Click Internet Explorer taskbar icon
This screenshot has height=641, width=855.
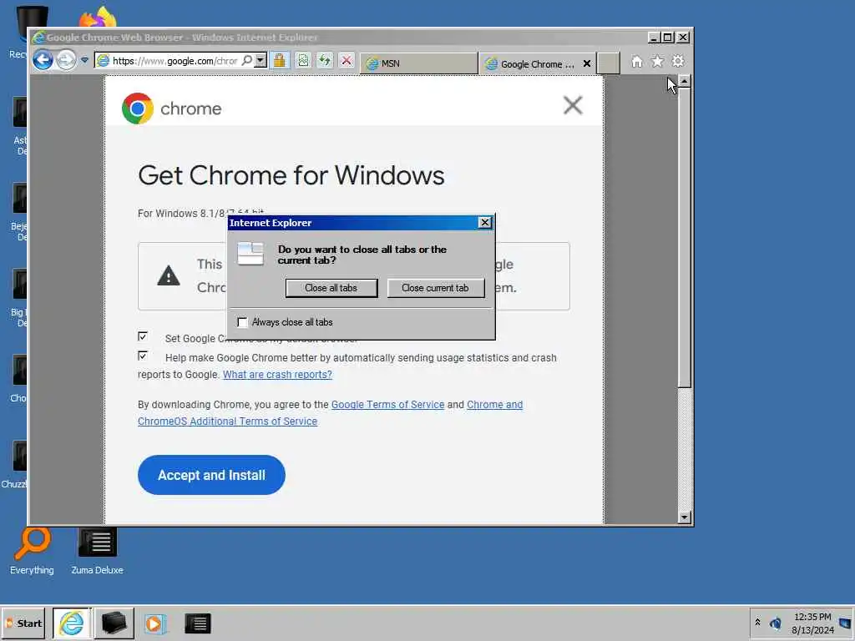[x=72, y=623]
